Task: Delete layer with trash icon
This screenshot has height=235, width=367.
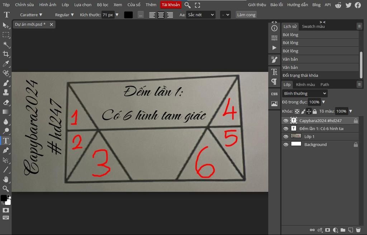Action: pyautogui.click(x=358, y=230)
